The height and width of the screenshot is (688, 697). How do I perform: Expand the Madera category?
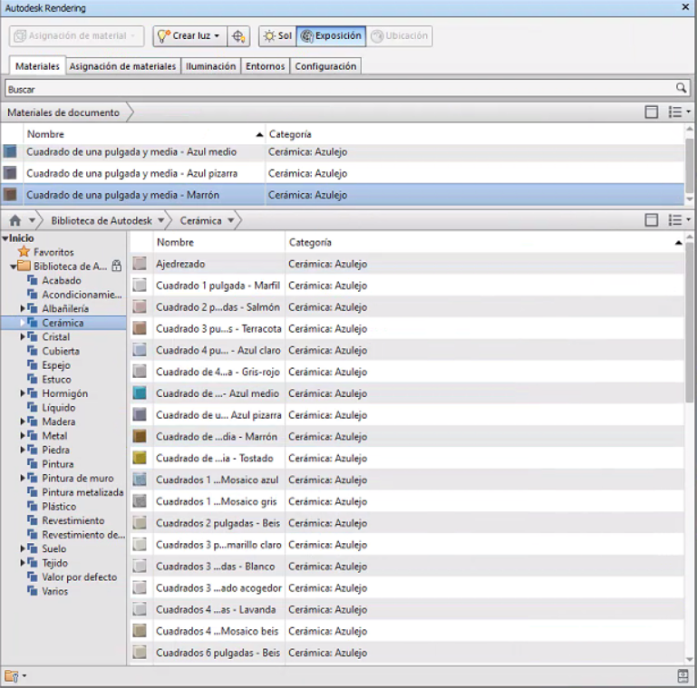click(23, 422)
